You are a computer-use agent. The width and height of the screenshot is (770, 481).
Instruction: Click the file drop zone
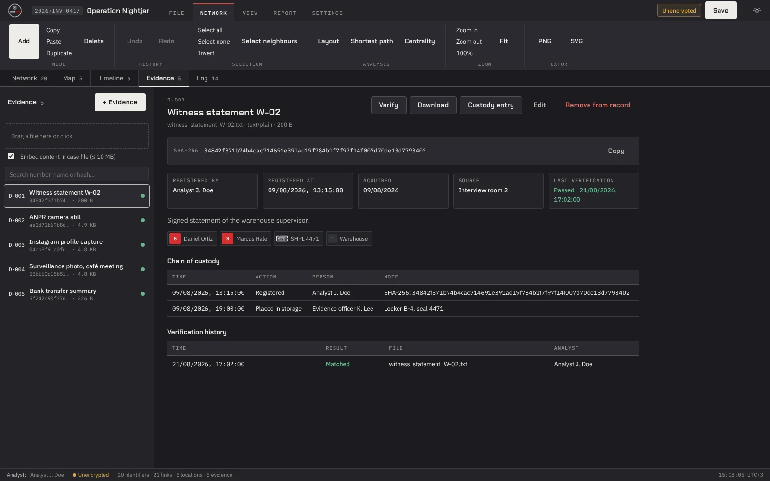pyautogui.click(x=77, y=136)
